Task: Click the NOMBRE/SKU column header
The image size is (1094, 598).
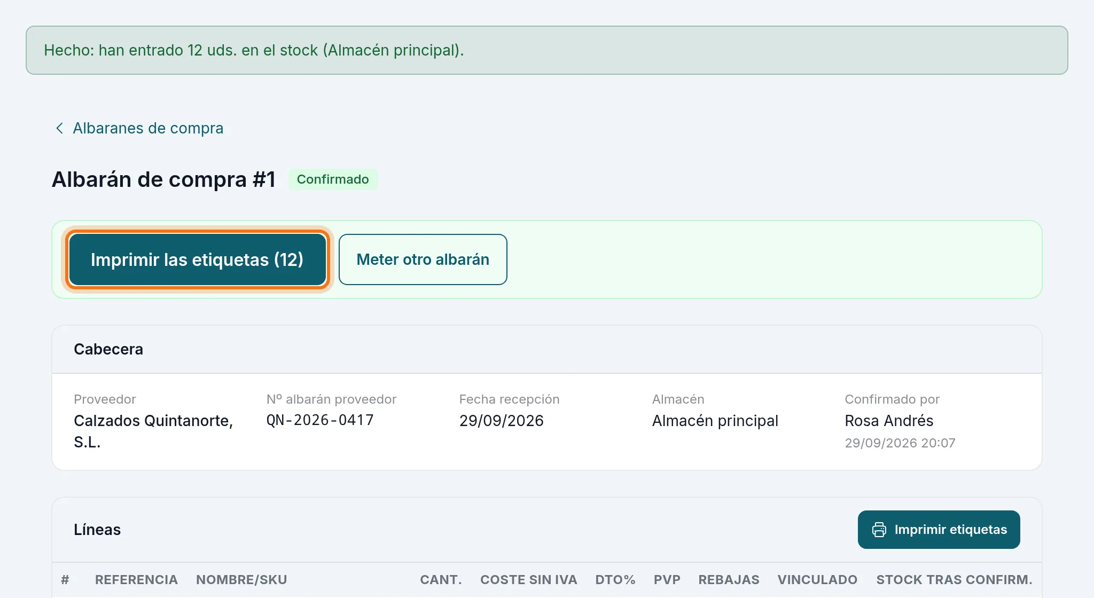Action: tap(241, 580)
